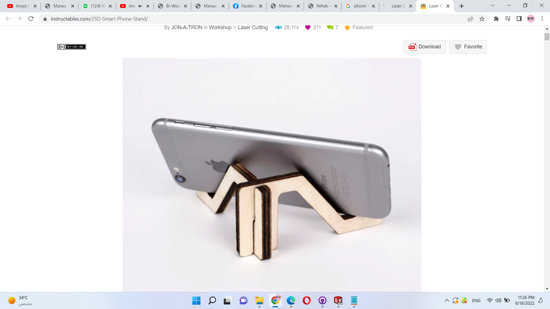This screenshot has height=309, width=550.
Task: Switch to the Facebook tab
Action: 245,6
